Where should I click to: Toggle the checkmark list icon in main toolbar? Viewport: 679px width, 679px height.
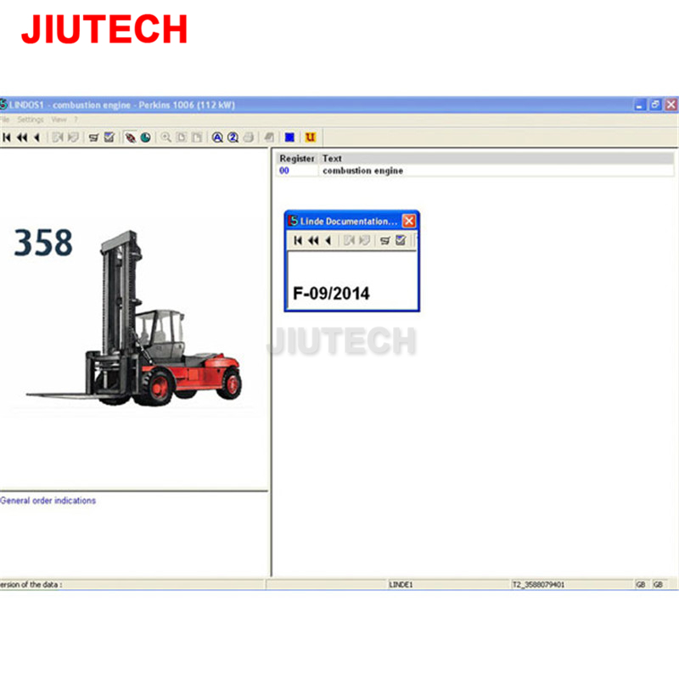(x=109, y=137)
